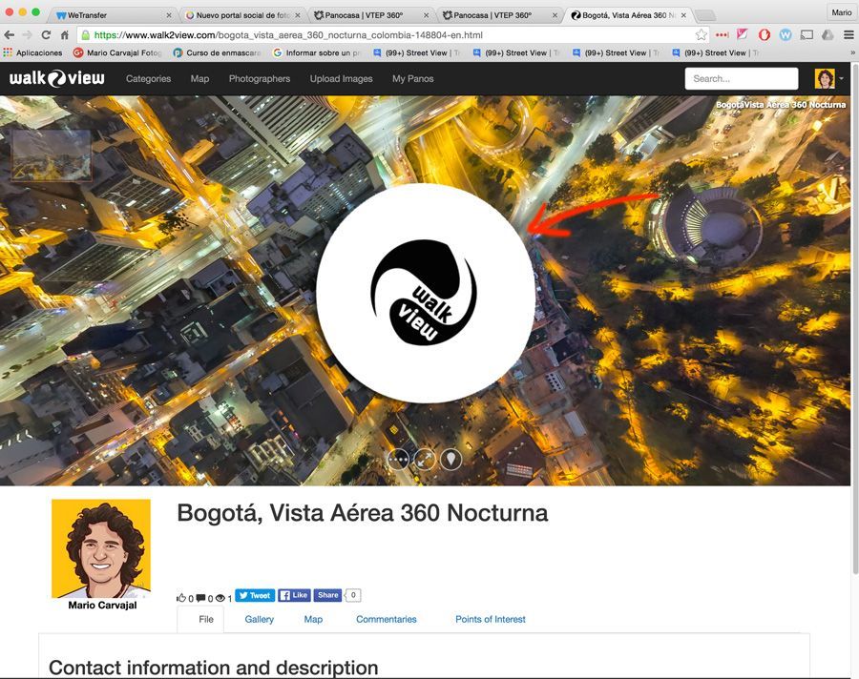The height and width of the screenshot is (679, 859).
Task: Click the walk2view logo in the navbar
Action: pyautogui.click(x=57, y=78)
